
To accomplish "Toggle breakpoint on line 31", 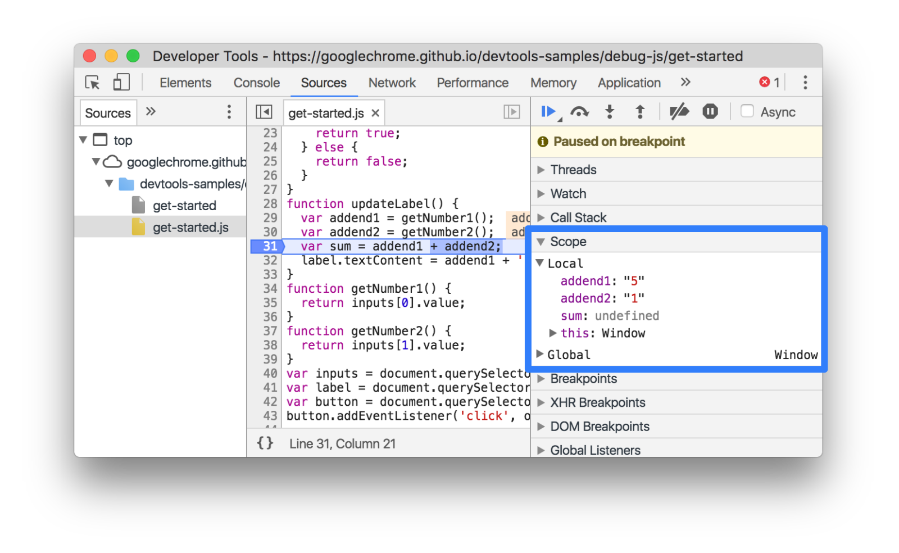I will 270,246.
